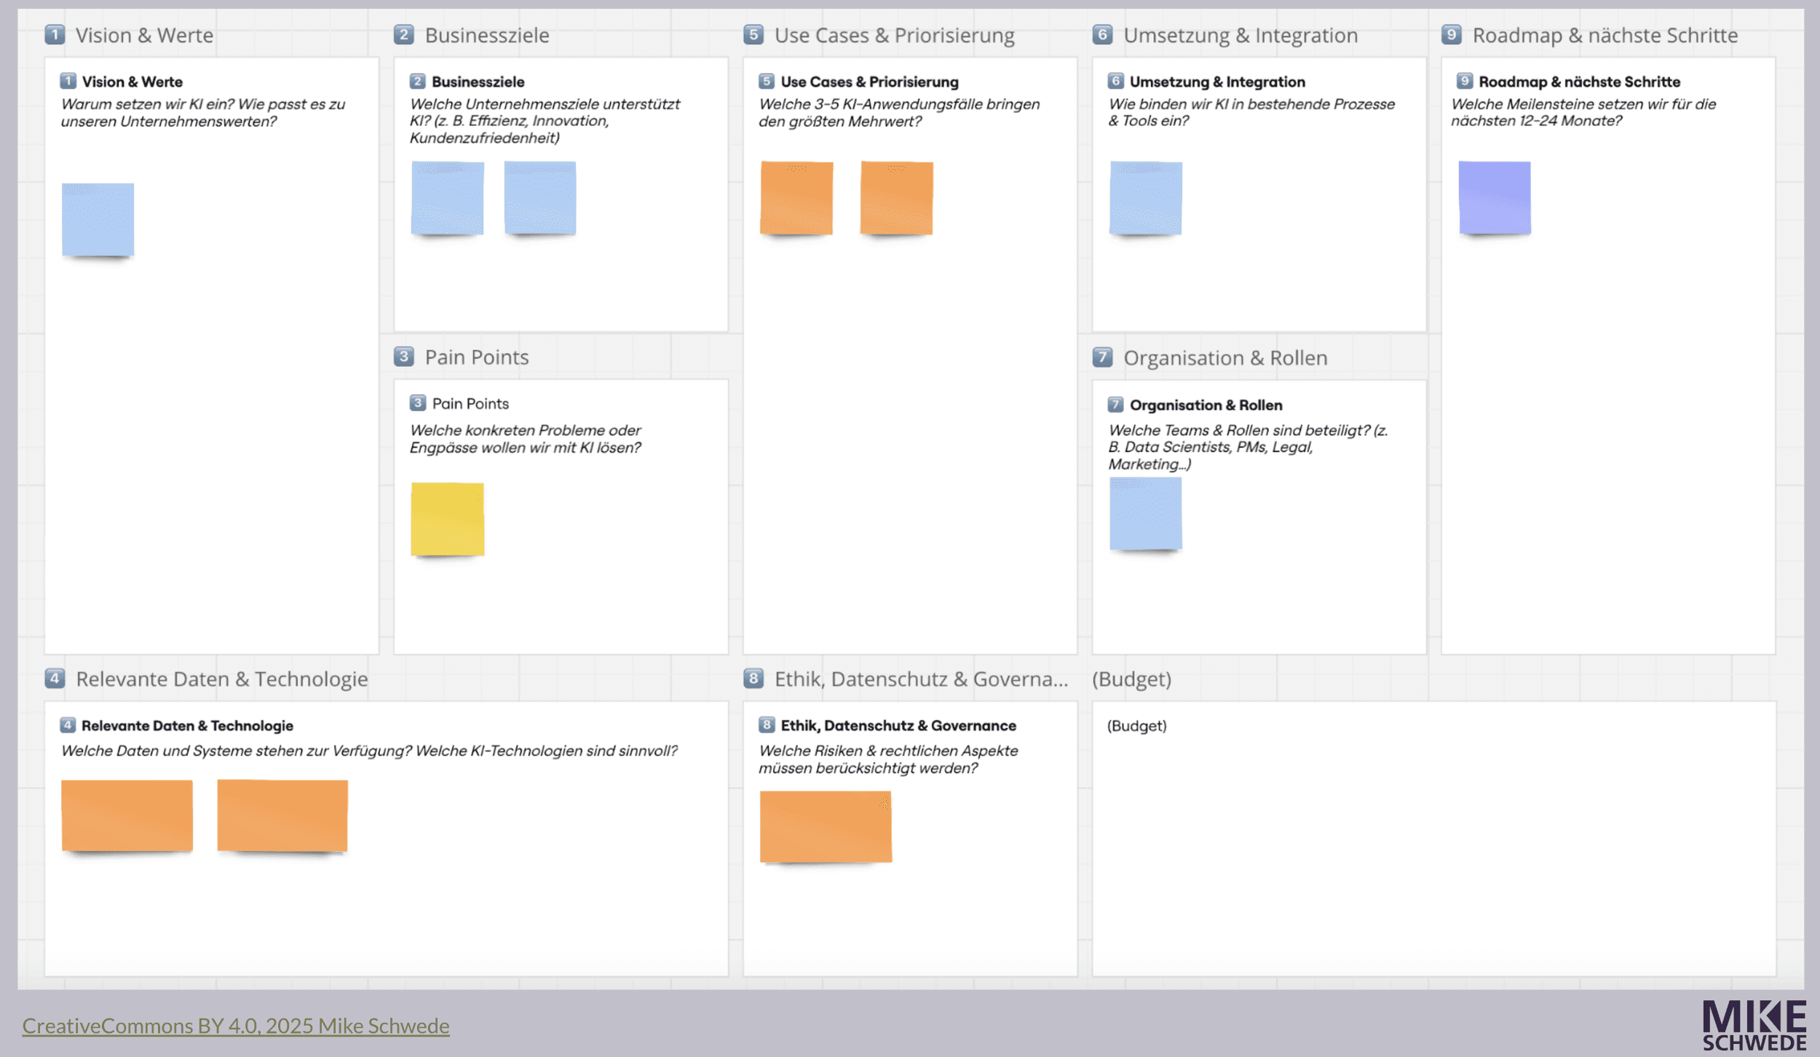Viewport: 1820px width, 1057px height.
Task: Select the purple sticky note in Roadmap section
Action: coord(1494,197)
